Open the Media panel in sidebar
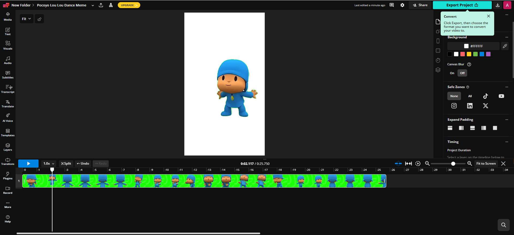Image resolution: width=514 pixels, height=235 pixels. coord(7,17)
